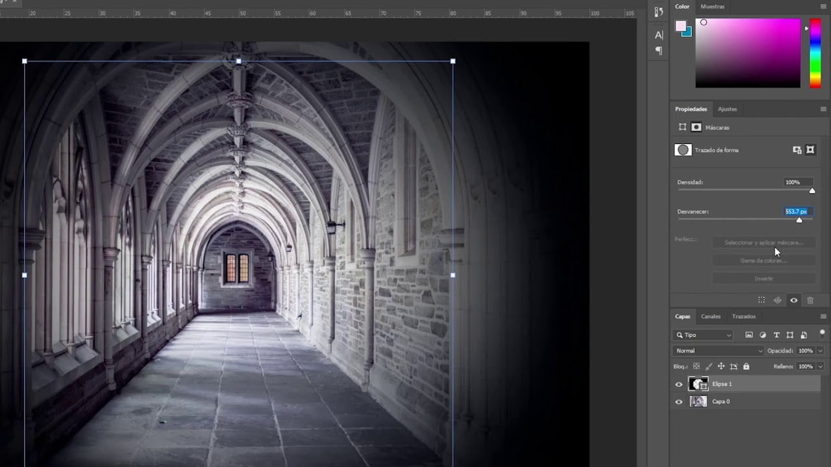Toggle mask visibility eye in Propiedades

(x=793, y=300)
